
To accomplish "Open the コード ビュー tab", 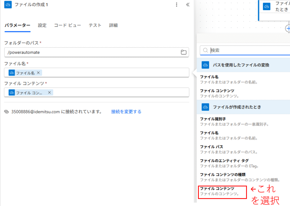I will point(67,25).
